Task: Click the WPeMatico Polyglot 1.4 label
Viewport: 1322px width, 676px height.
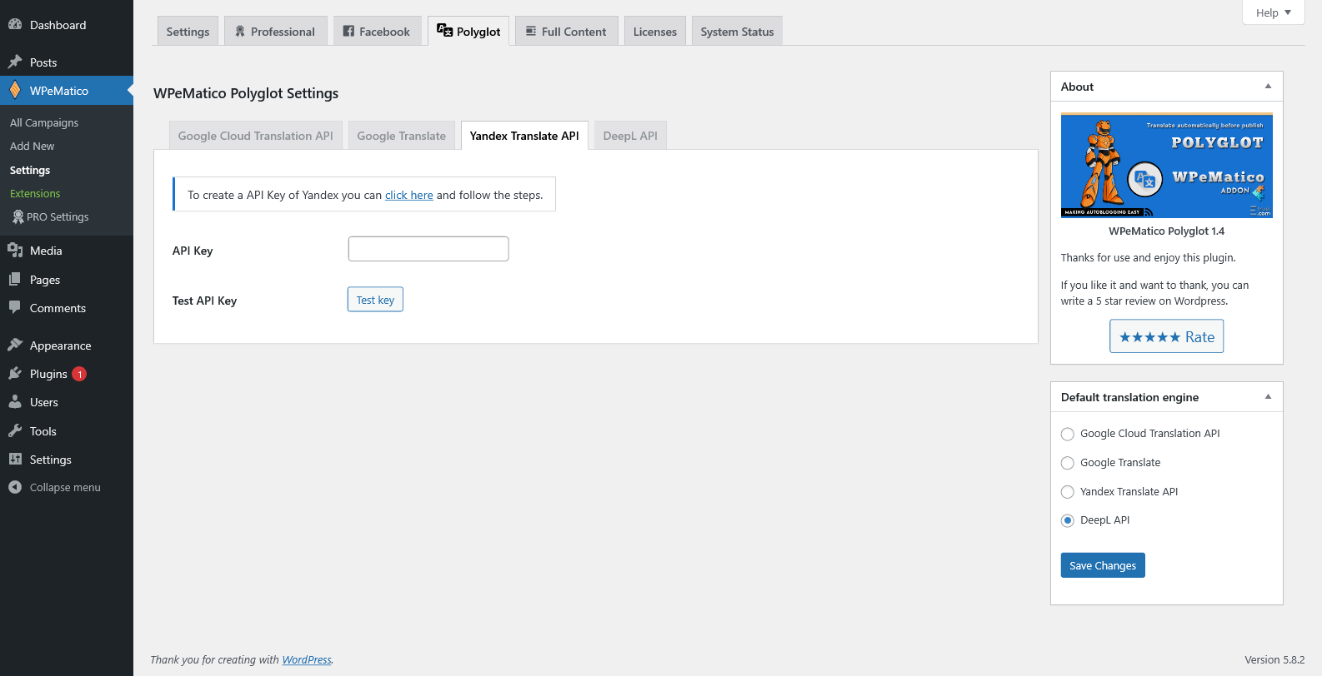Action: [x=1167, y=231]
